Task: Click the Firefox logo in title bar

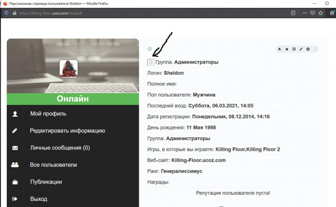Action: tap(5, 3)
